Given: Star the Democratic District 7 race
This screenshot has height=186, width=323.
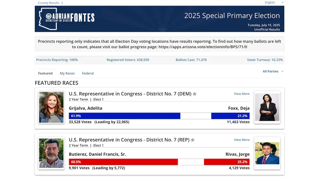Looking at the screenshot, I should click(x=195, y=94).
